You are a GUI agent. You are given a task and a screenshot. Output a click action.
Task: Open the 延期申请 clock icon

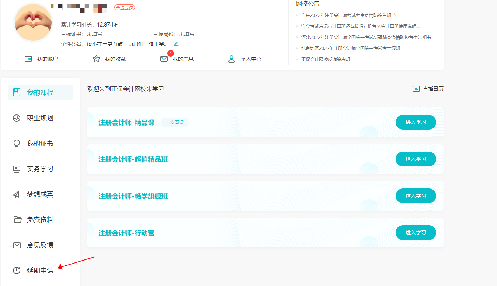16,270
